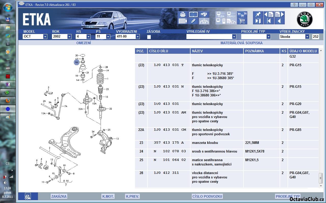The height and width of the screenshot is (203, 326).
Task: Click the pushpin icon
Action: [x=258, y=14]
